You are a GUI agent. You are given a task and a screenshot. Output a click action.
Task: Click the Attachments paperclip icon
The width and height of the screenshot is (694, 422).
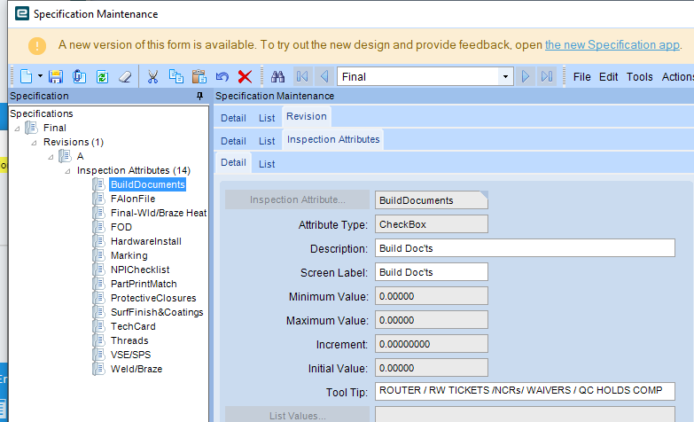(79, 76)
